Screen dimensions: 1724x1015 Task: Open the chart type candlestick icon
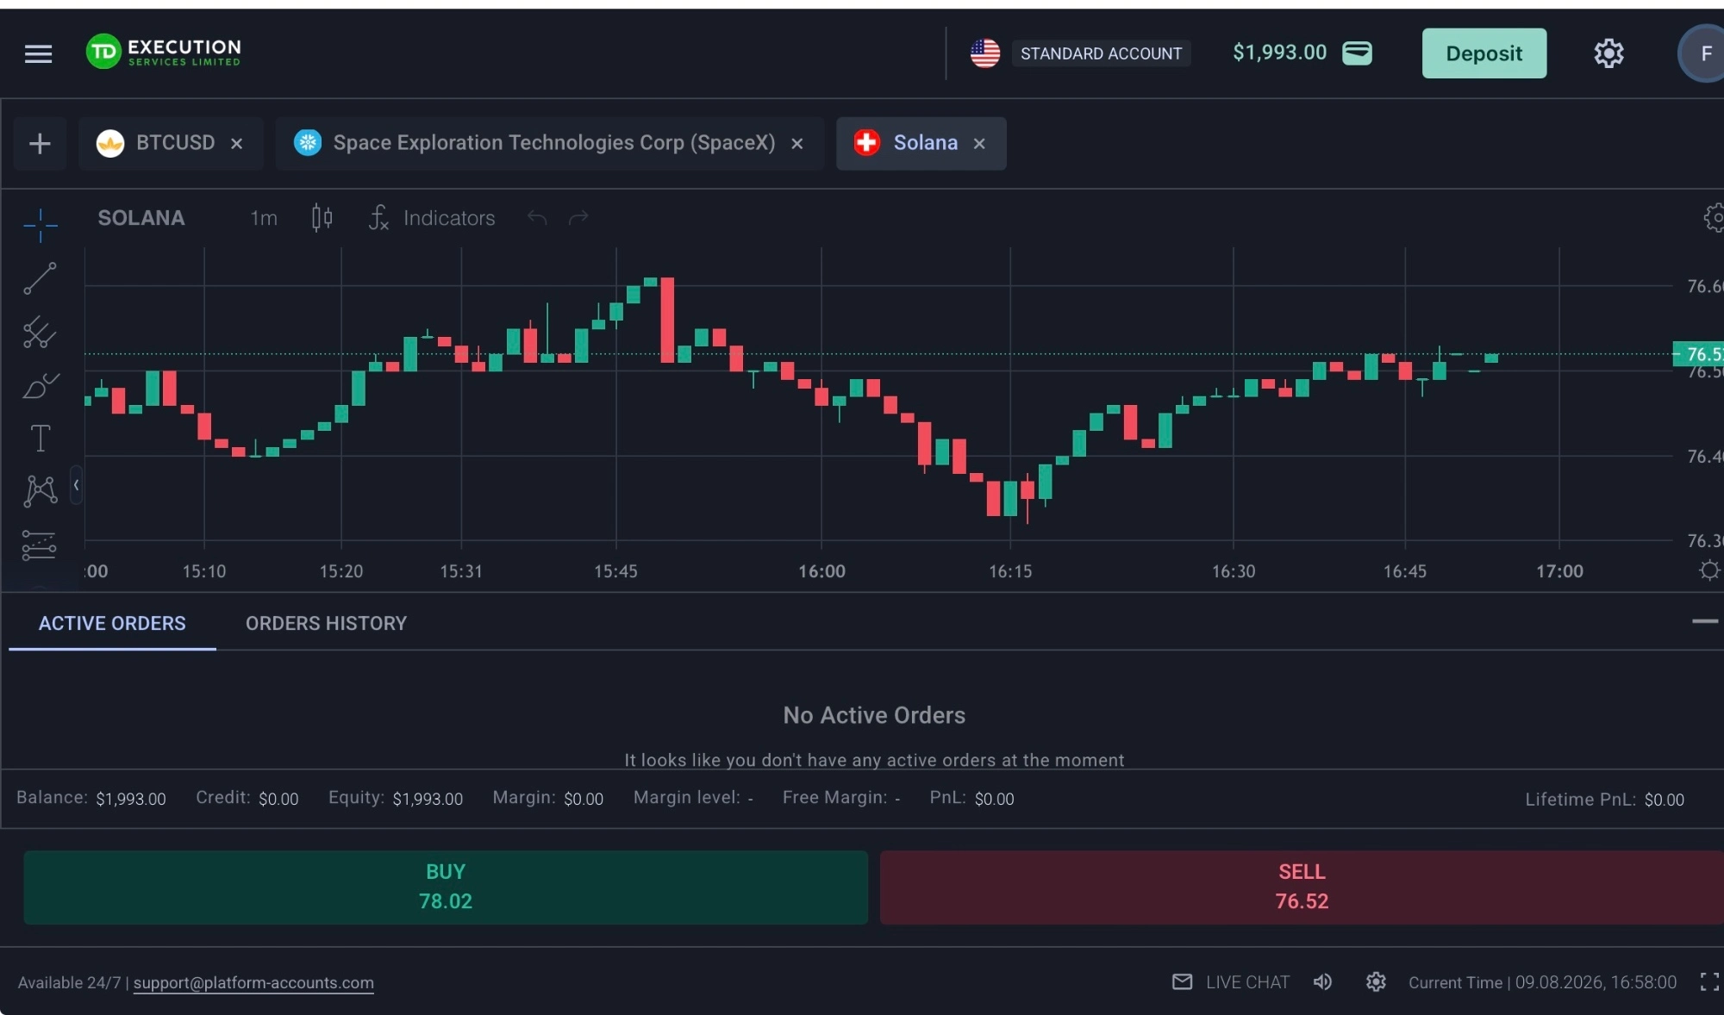click(322, 217)
